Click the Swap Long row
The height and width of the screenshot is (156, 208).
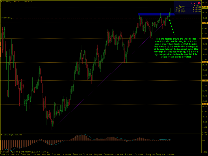pyautogui.click(x=188, y=10)
